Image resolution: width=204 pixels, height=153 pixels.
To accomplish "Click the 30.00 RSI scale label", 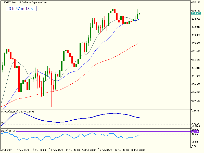I will 195,142.
